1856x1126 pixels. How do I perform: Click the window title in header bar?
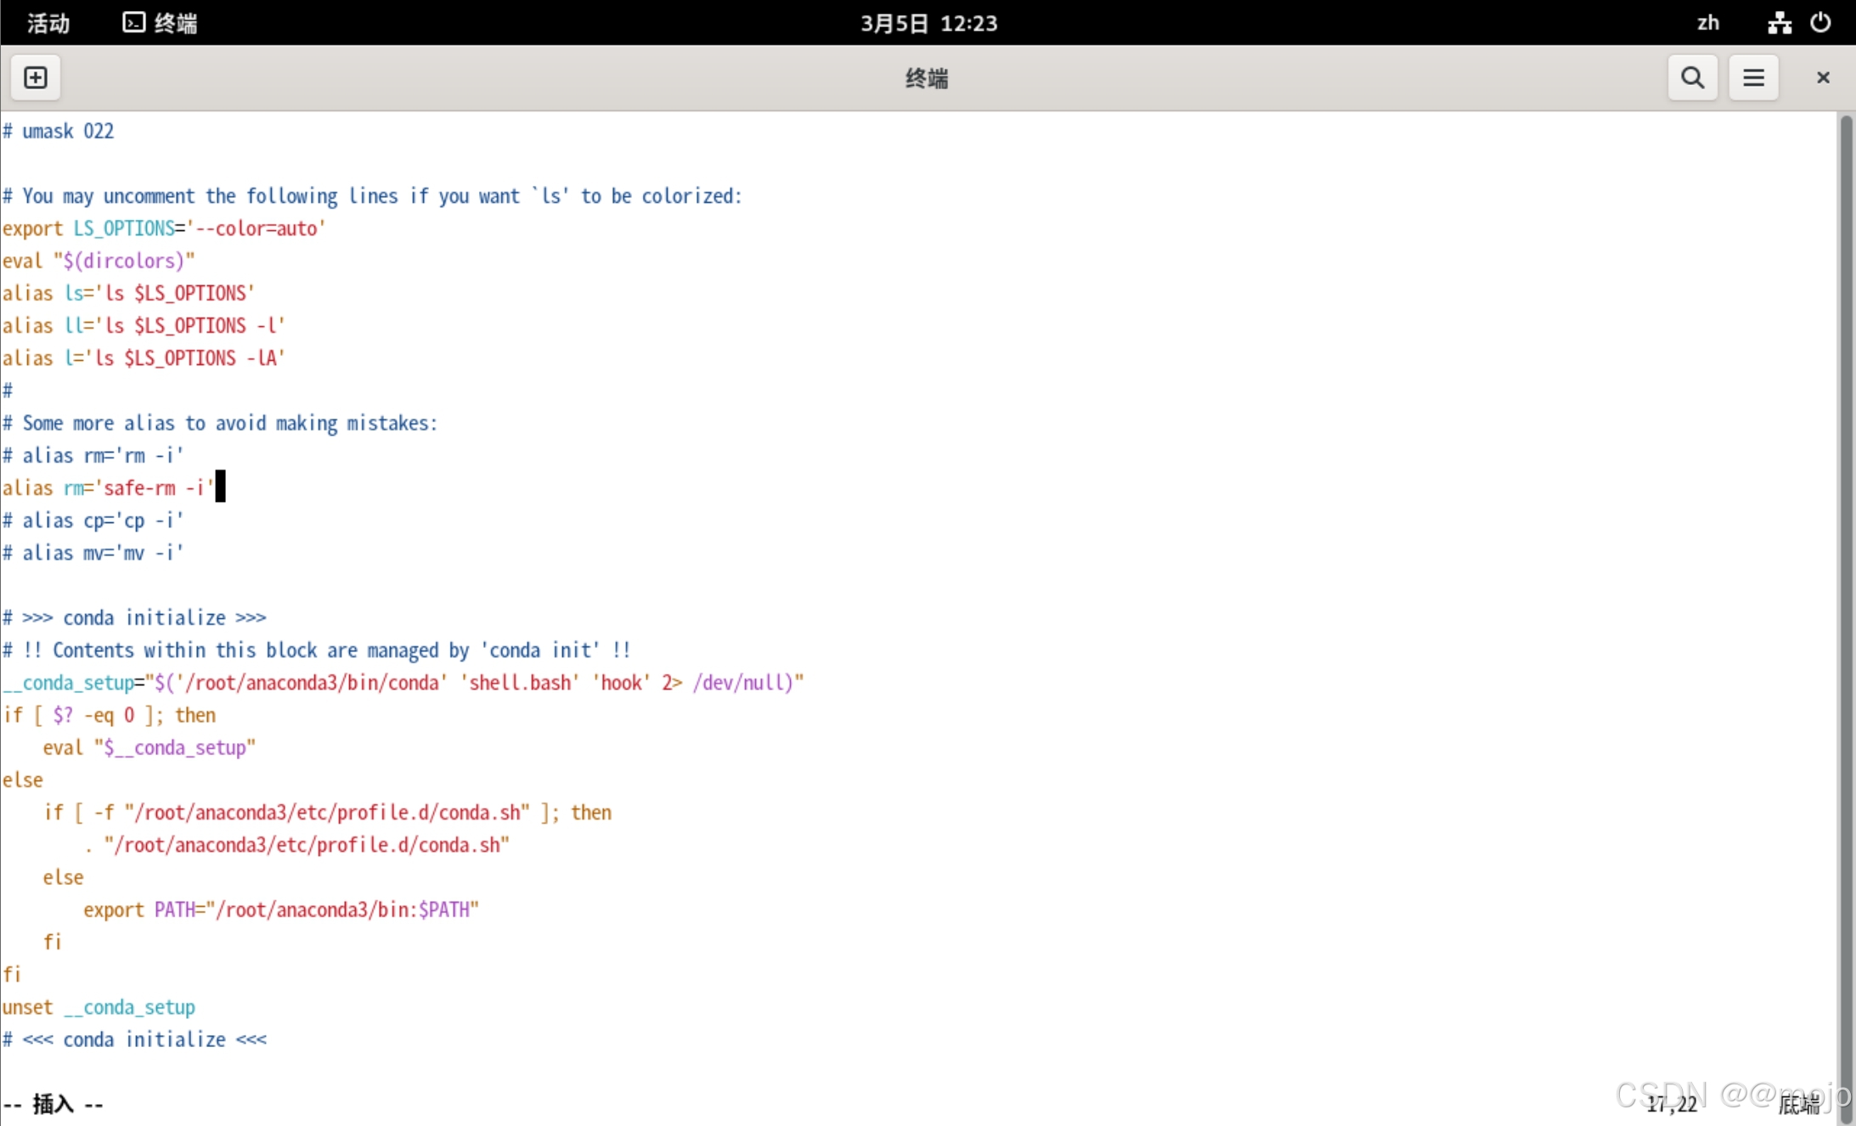point(926,77)
